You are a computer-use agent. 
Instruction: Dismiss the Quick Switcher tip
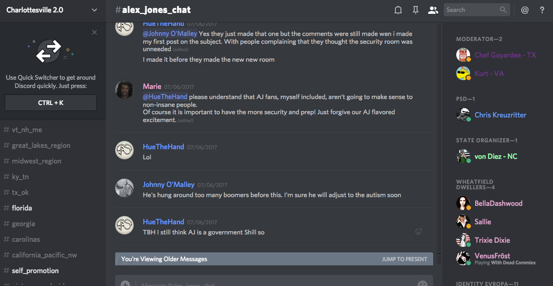(94, 32)
